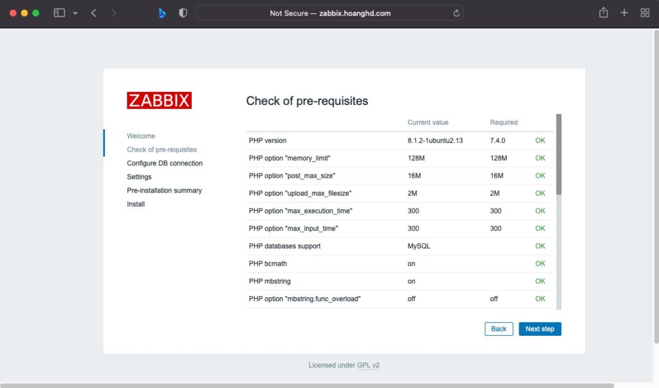
Task: Open the GPL v2 license link
Action: (368, 365)
